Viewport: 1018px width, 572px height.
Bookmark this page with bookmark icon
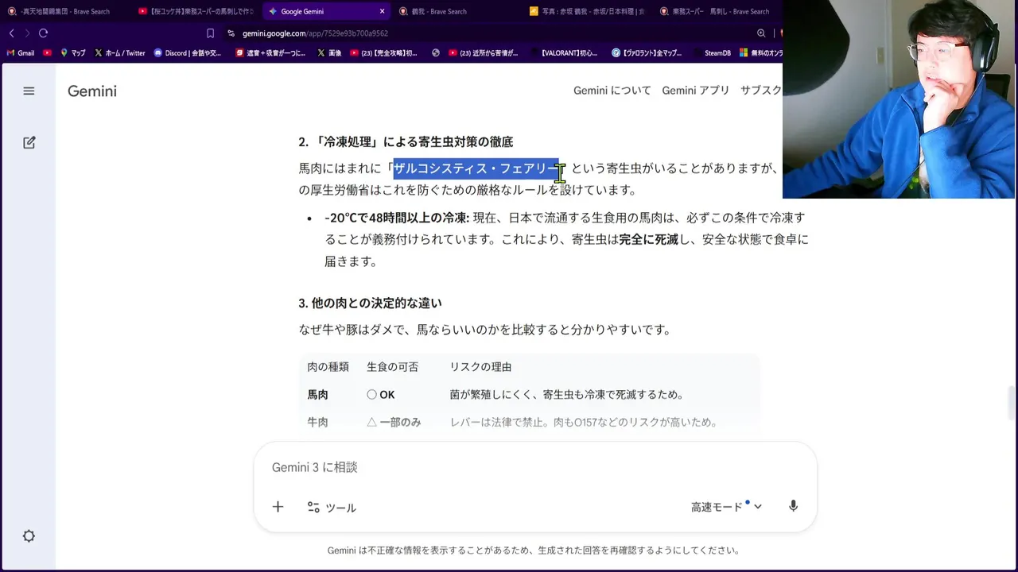pyautogui.click(x=210, y=33)
